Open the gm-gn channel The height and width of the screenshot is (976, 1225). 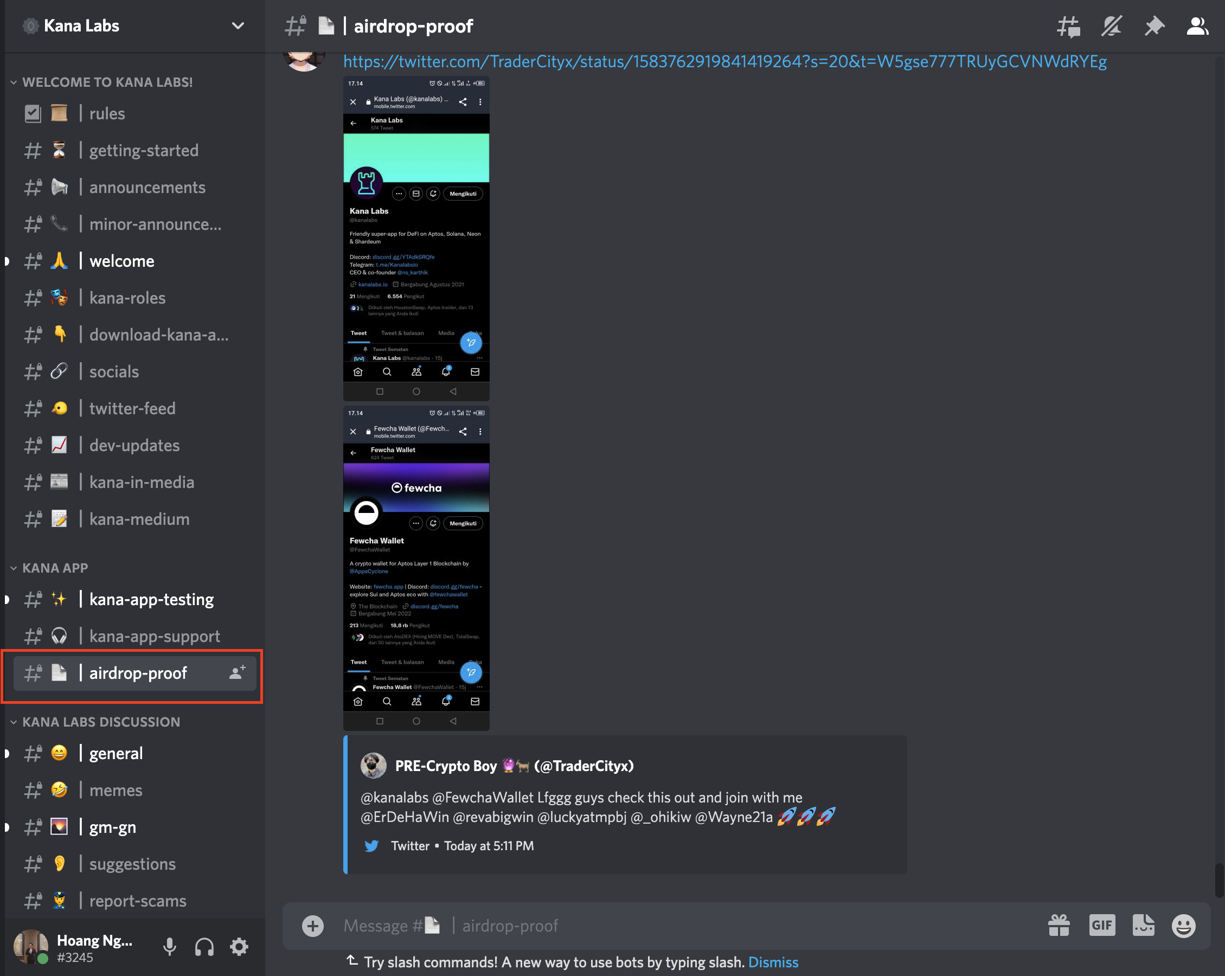tap(134, 827)
